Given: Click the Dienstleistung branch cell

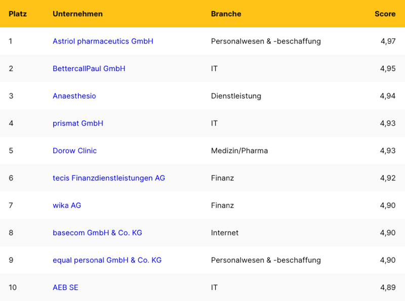Looking at the screenshot, I should coord(236,96).
